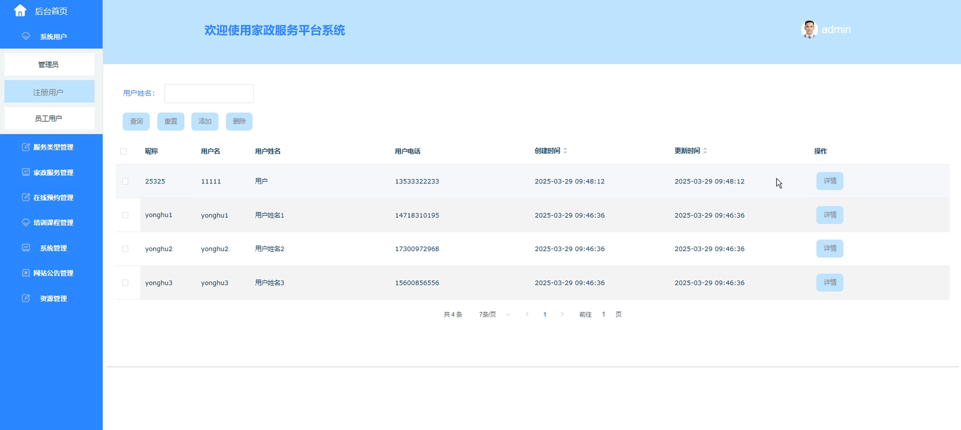The height and width of the screenshot is (430, 961).
Task: Select the 网站公告管理 sidebar icon
Action: (x=25, y=273)
